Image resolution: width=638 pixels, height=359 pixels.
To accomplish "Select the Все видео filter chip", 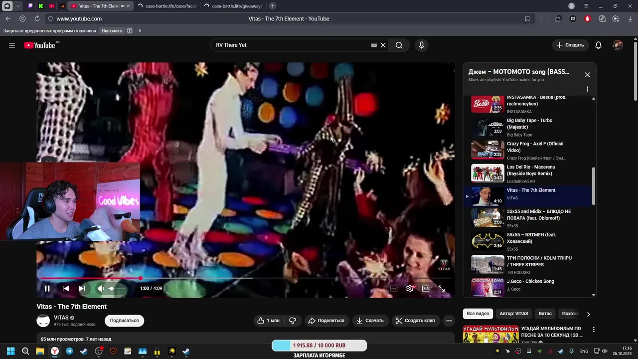I will pos(478,314).
